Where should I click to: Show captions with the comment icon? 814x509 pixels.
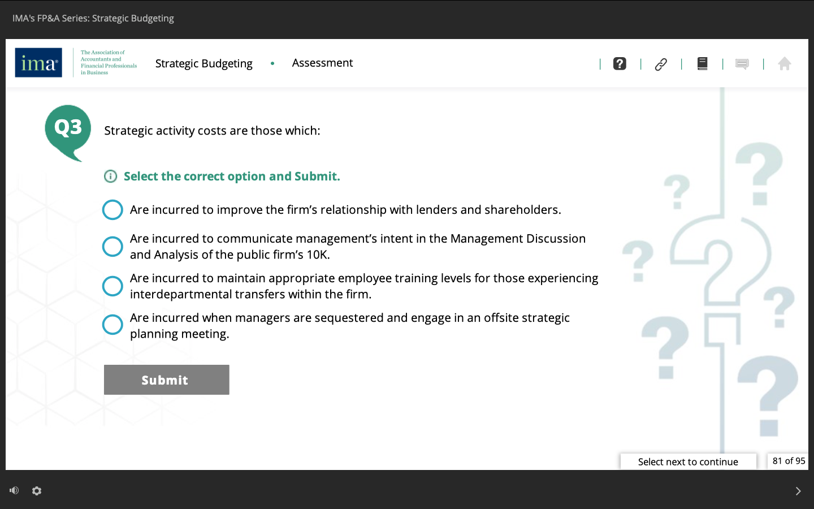coord(742,63)
